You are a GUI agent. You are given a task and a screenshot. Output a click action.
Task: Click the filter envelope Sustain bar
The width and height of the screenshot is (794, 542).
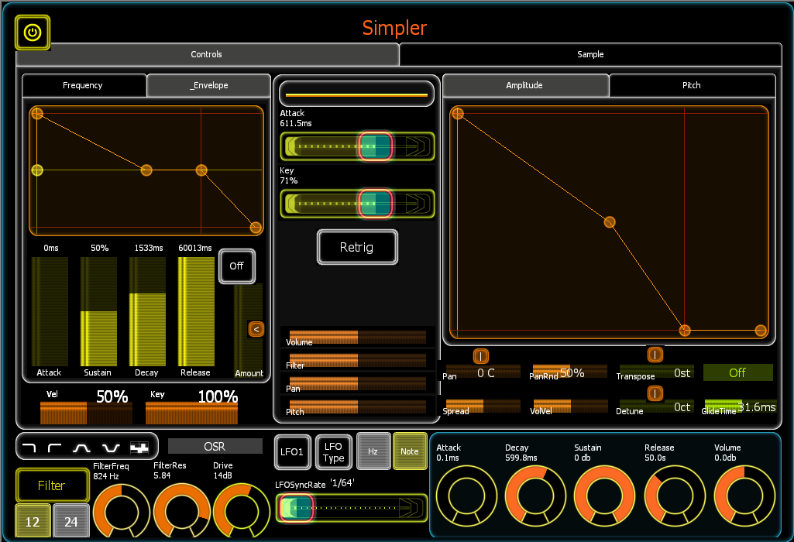[98, 312]
